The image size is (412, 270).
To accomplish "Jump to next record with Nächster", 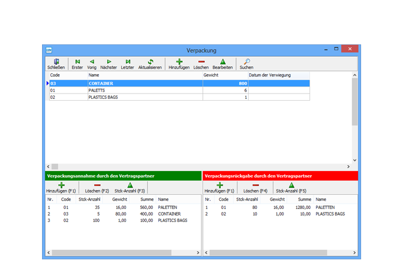I will point(109,62).
